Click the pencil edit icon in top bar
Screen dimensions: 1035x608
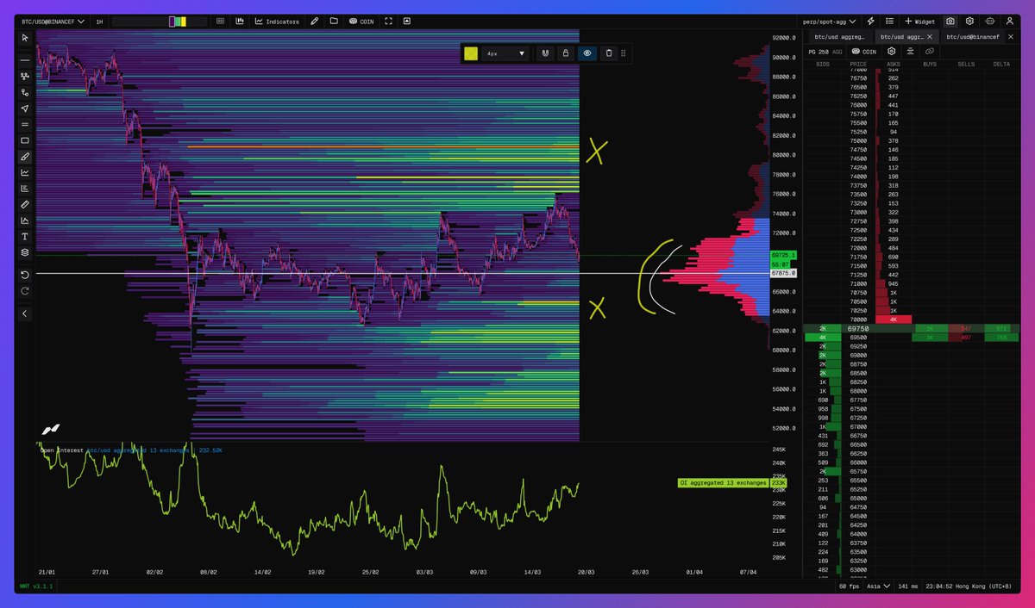(315, 21)
